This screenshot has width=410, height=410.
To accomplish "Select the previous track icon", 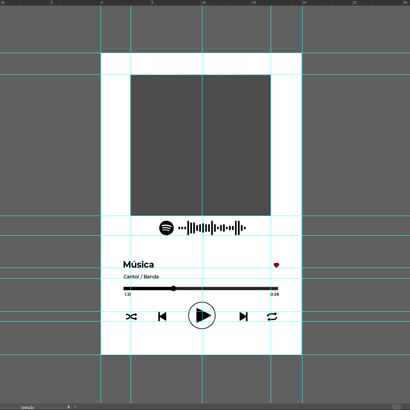I will point(162,317).
